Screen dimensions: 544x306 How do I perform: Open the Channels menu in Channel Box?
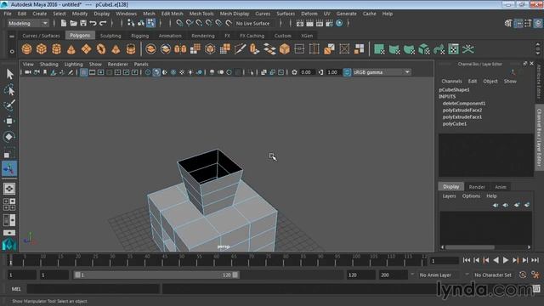point(451,82)
